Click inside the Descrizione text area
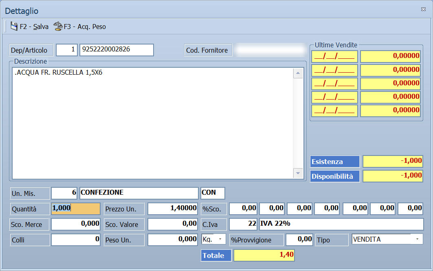Viewport: 433px width, 271px height. pos(152,123)
